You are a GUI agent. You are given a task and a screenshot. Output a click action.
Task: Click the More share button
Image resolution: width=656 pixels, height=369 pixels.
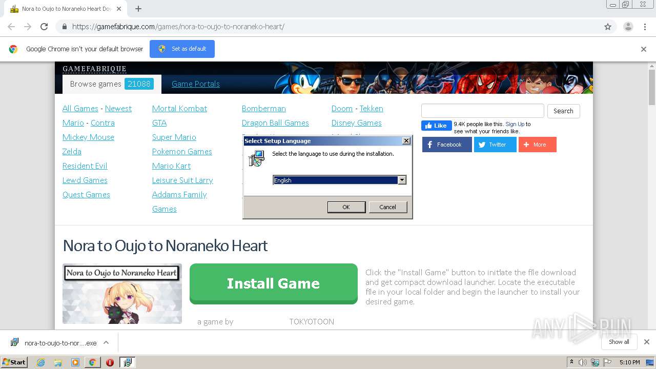538,145
